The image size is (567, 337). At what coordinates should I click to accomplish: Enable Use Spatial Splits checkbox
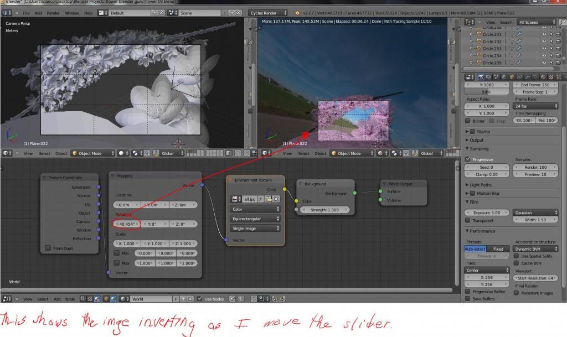(517, 256)
